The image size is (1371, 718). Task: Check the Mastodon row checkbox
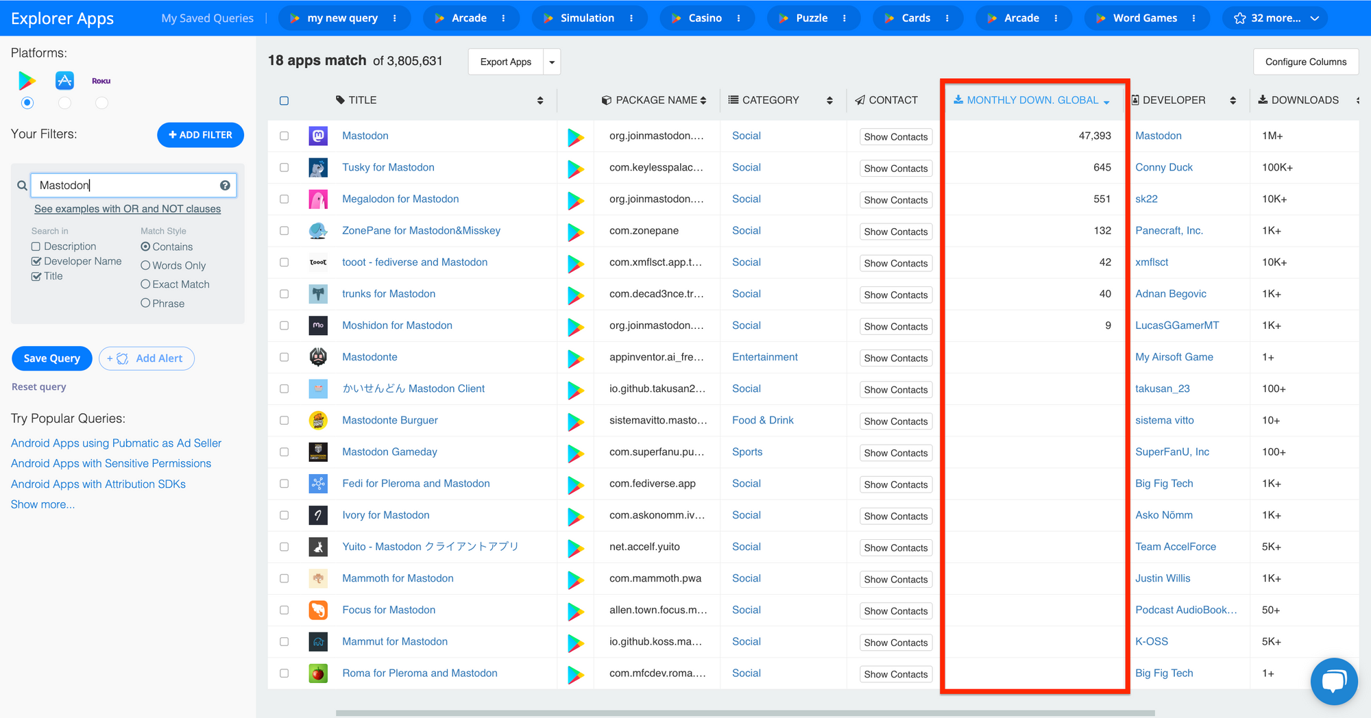coord(284,136)
